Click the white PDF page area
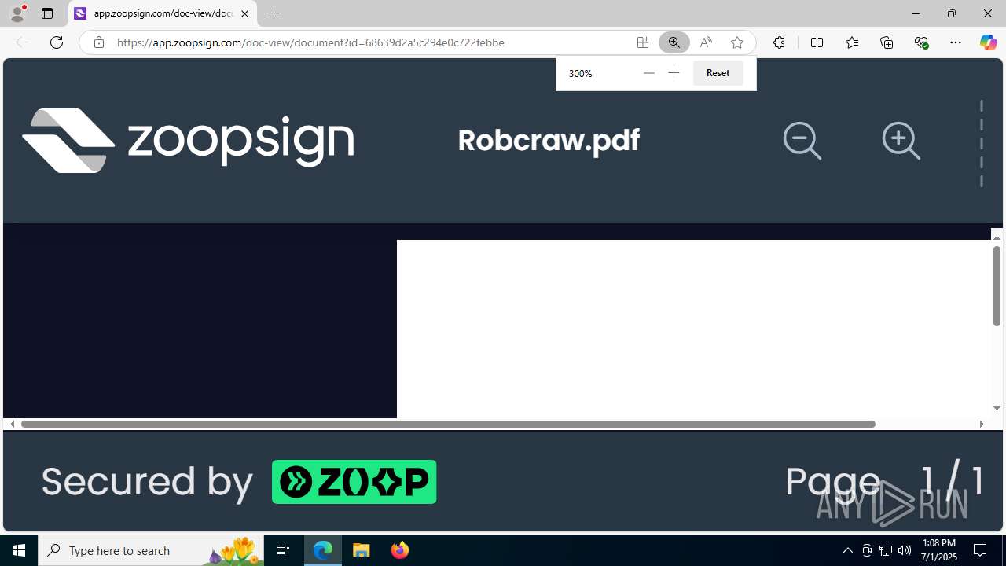Screen dimensions: 1006x566 point(693,329)
